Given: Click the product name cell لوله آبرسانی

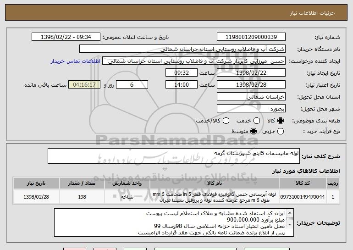Looking at the screenshot, I should click(x=215, y=197).
